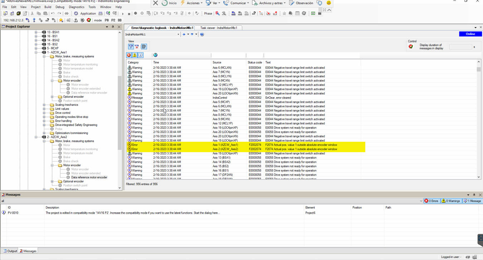This screenshot has height=260, width=483.
Task: Collapse the 1 - AZCW_Axis1 tree node
Action: pos(36,52)
